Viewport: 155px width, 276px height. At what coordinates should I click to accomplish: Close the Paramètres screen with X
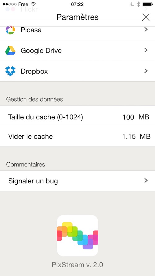(x=146, y=17)
